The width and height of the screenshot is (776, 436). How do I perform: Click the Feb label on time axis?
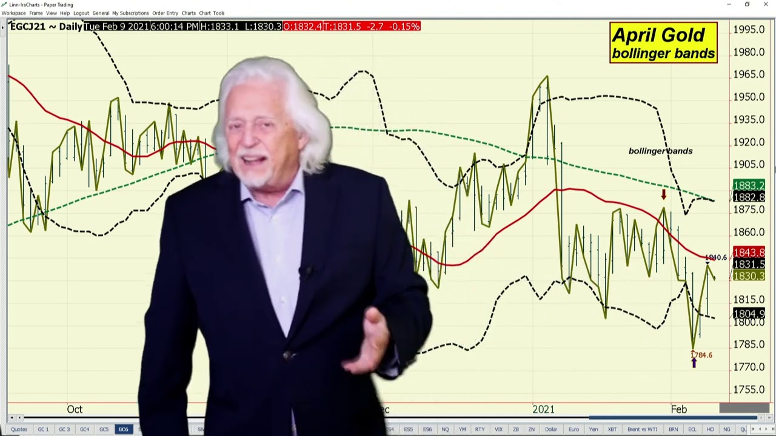(678, 409)
